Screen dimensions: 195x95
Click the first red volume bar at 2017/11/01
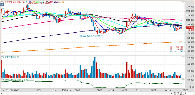click(x=2, y=69)
